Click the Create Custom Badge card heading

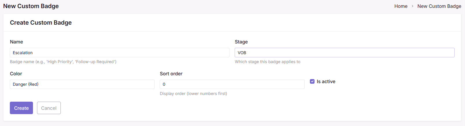click(41, 23)
